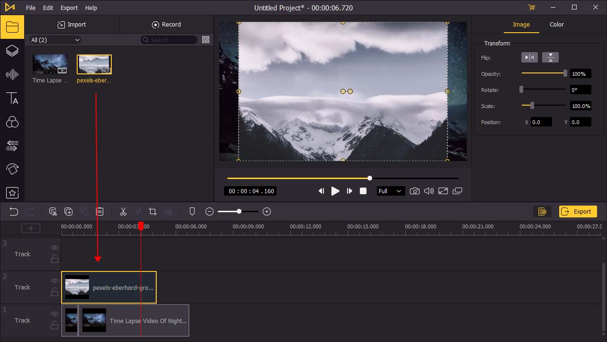This screenshot has height=342, width=607.
Task: Lock Track 2
Action: click(x=55, y=292)
